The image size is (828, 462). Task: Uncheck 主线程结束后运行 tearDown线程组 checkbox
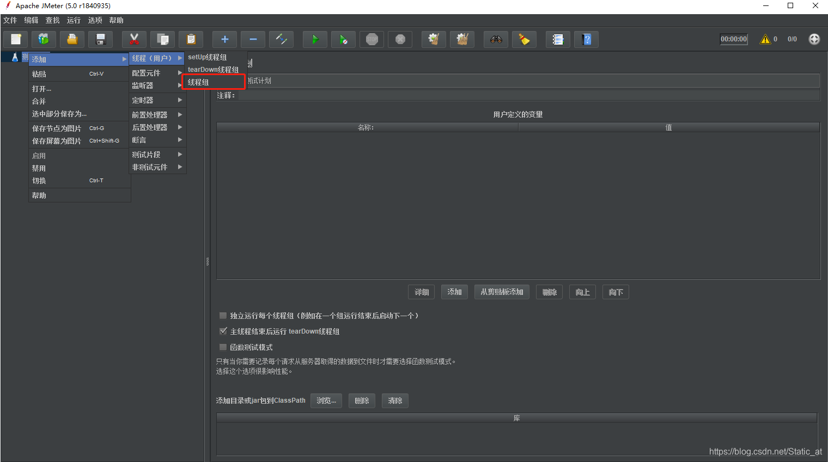pyautogui.click(x=223, y=331)
